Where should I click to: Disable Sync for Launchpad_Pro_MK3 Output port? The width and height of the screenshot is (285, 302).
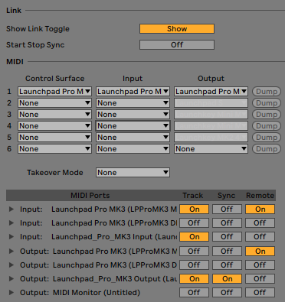[x=227, y=279]
